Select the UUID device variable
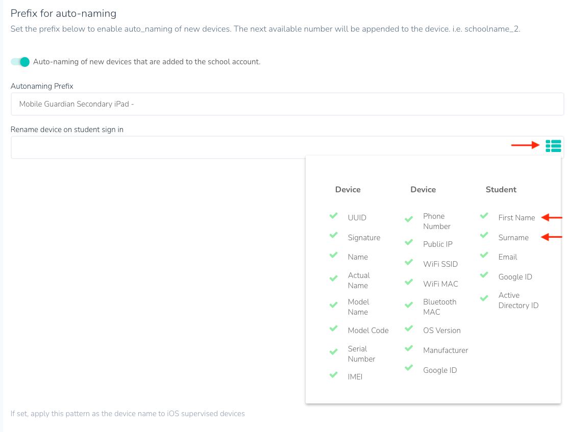Viewport: 569px width, 432px height. pos(357,218)
